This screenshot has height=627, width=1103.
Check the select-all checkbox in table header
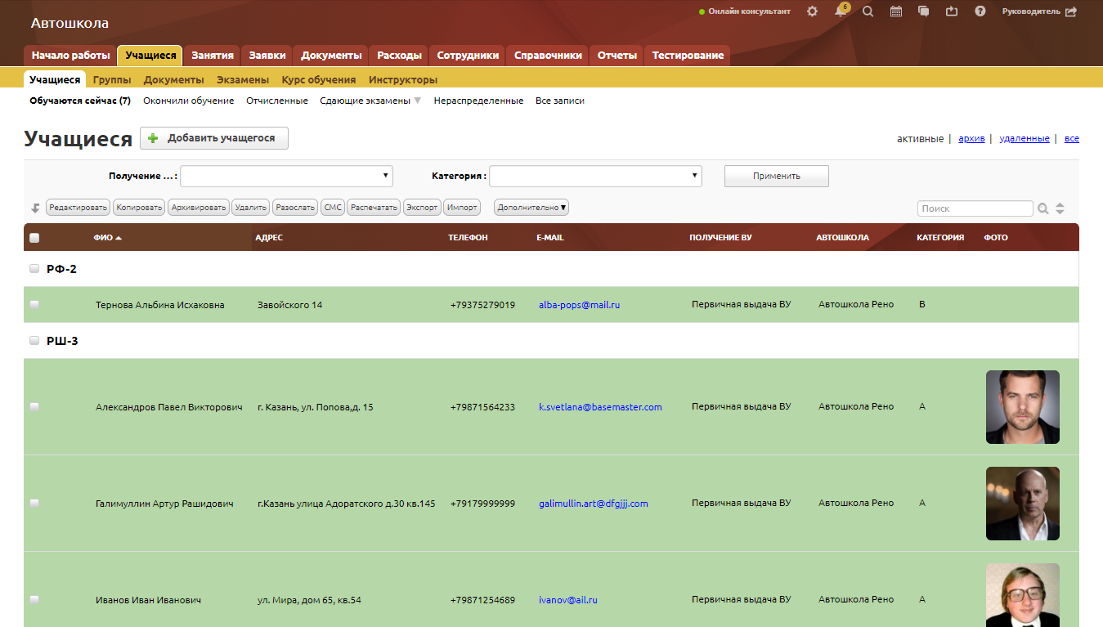34,238
